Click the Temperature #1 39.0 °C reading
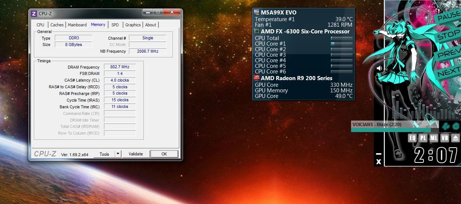The image size is (461, 204). click(343, 19)
